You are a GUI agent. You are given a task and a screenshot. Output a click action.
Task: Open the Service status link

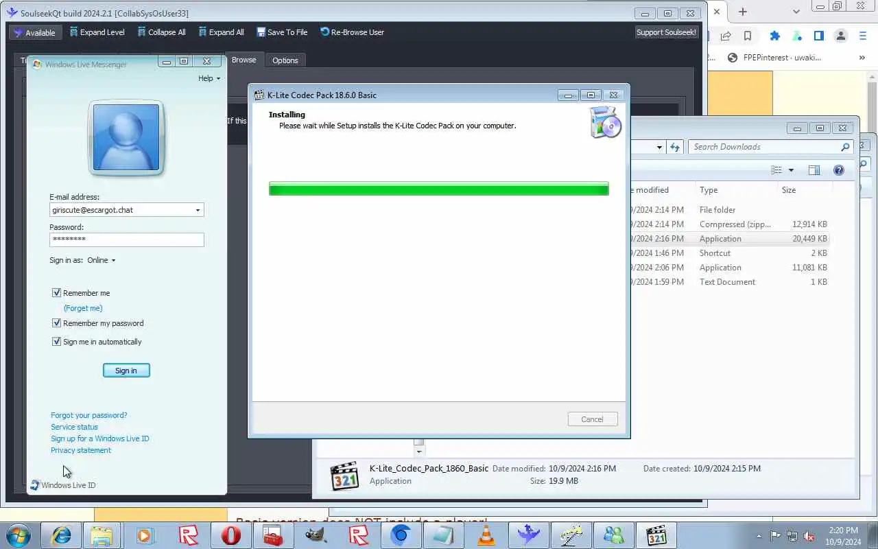point(74,427)
